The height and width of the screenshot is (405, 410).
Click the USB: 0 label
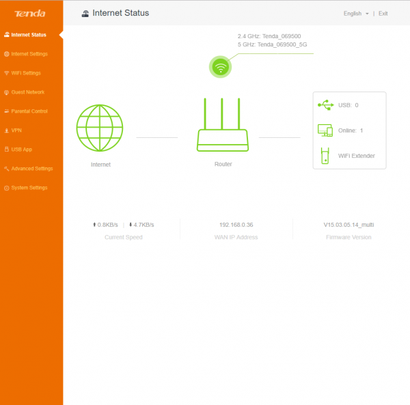[348, 105]
